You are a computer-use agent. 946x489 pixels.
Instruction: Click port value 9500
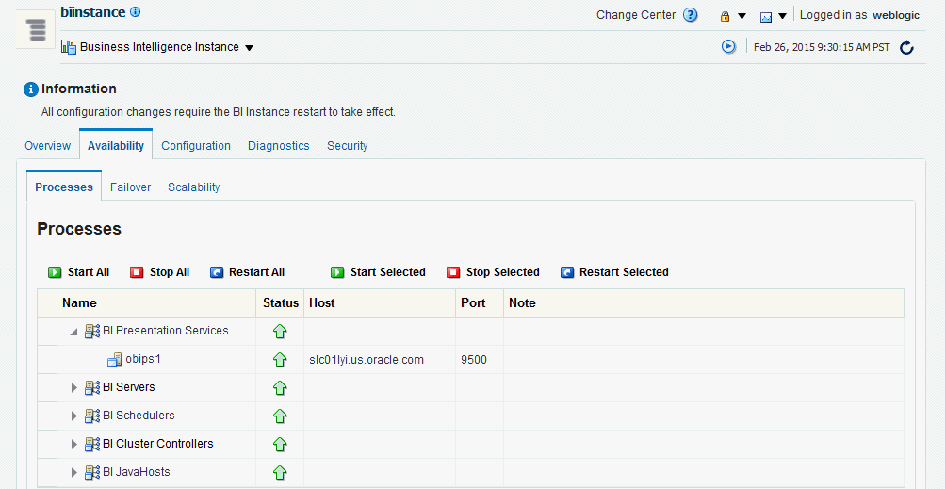tap(474, 360)
